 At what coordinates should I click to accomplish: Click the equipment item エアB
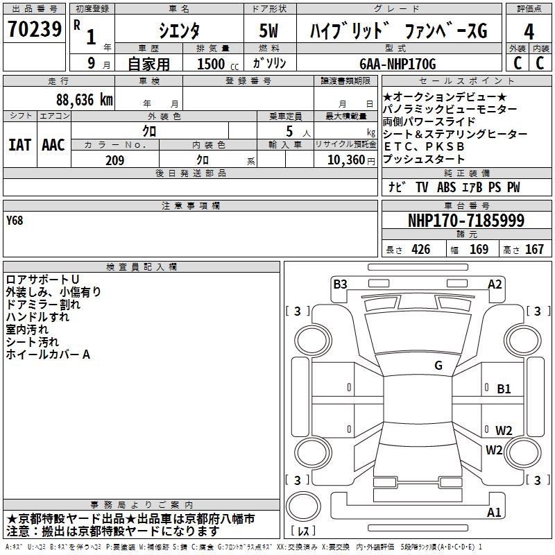pos(472,187)
